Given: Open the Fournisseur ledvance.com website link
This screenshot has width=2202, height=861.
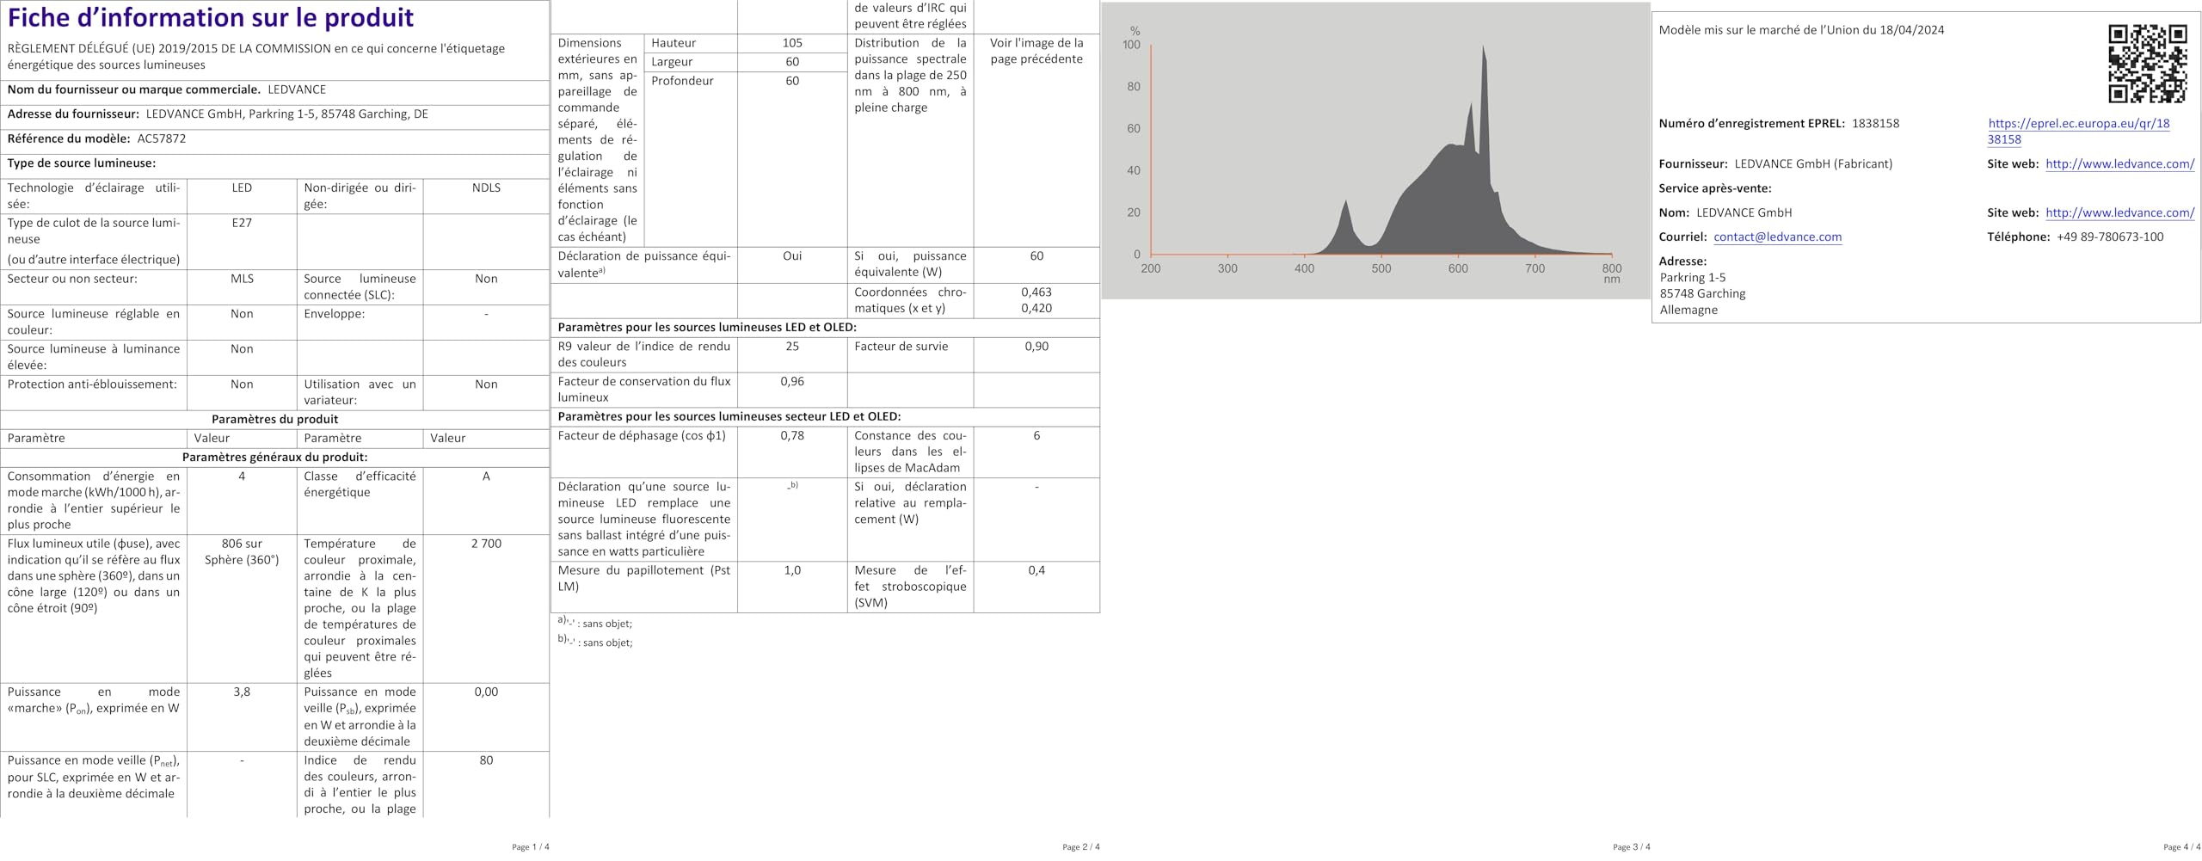Looking at the screenshot, I should click(2119, 163).
